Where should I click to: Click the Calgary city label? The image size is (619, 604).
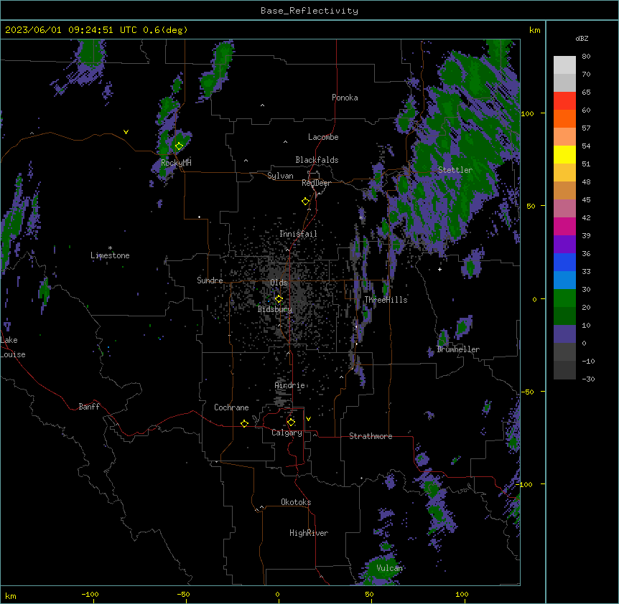tap(287, 433)
